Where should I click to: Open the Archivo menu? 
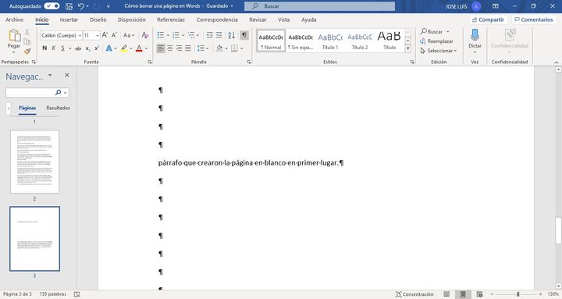(x=14, y=20)
